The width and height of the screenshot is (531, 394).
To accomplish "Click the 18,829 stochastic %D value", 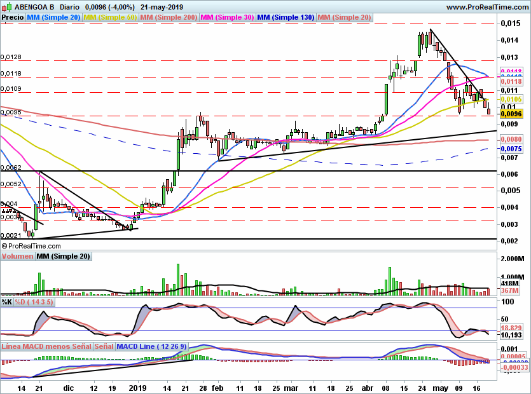I will pyautogui.click(x=511, y=328).
